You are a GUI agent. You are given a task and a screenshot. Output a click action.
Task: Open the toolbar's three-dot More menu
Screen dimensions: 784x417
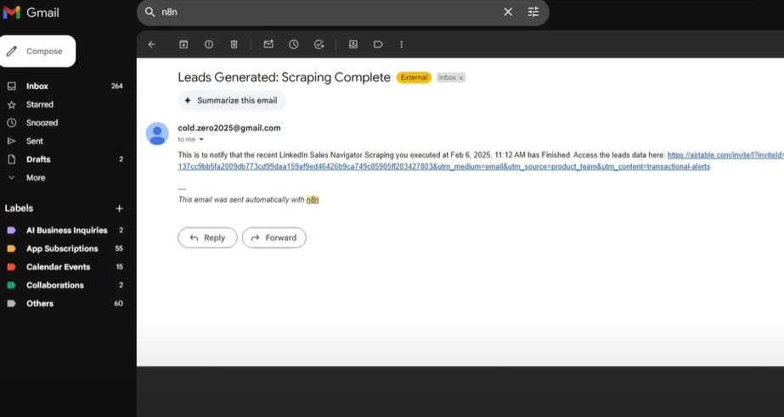[x=401, y=44]
